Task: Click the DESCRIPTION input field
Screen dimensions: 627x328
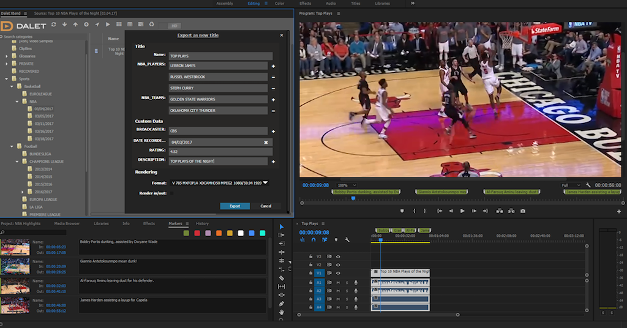Action: (x=218, y=162)
